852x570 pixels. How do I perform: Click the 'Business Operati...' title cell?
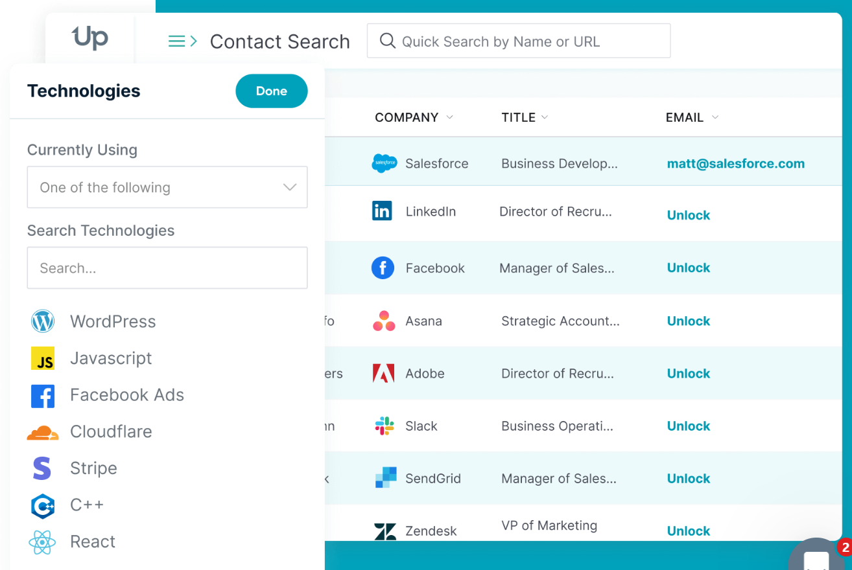point(557,426)
